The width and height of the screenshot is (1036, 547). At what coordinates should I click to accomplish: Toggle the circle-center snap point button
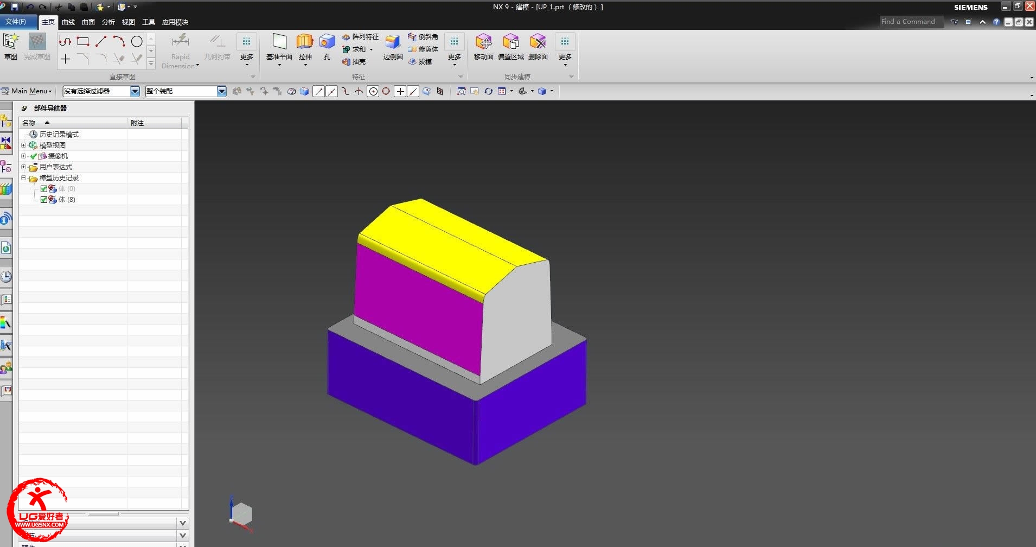[373, 91]
